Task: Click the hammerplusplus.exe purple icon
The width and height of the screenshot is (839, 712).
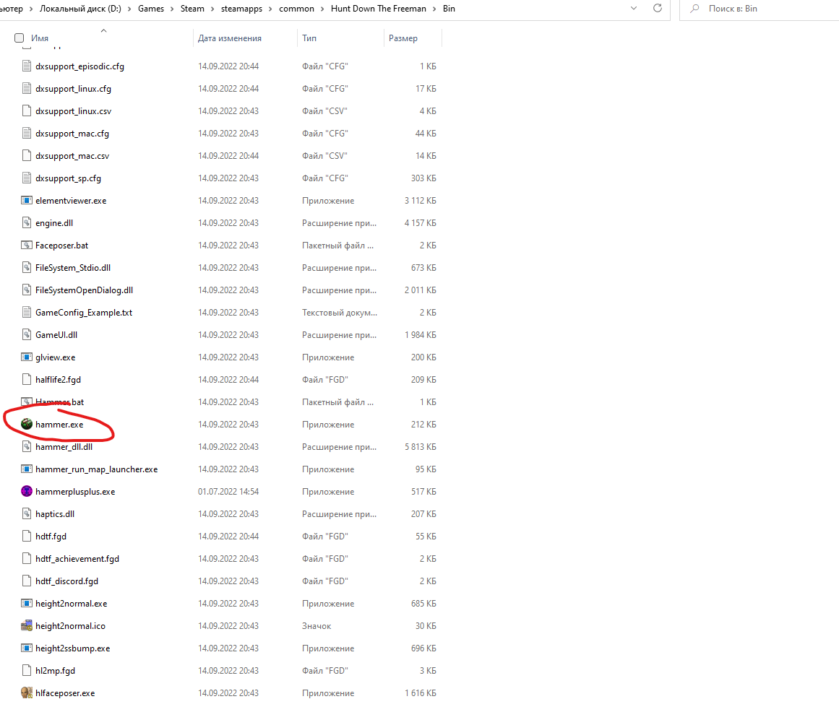Action: pos(27,491)
